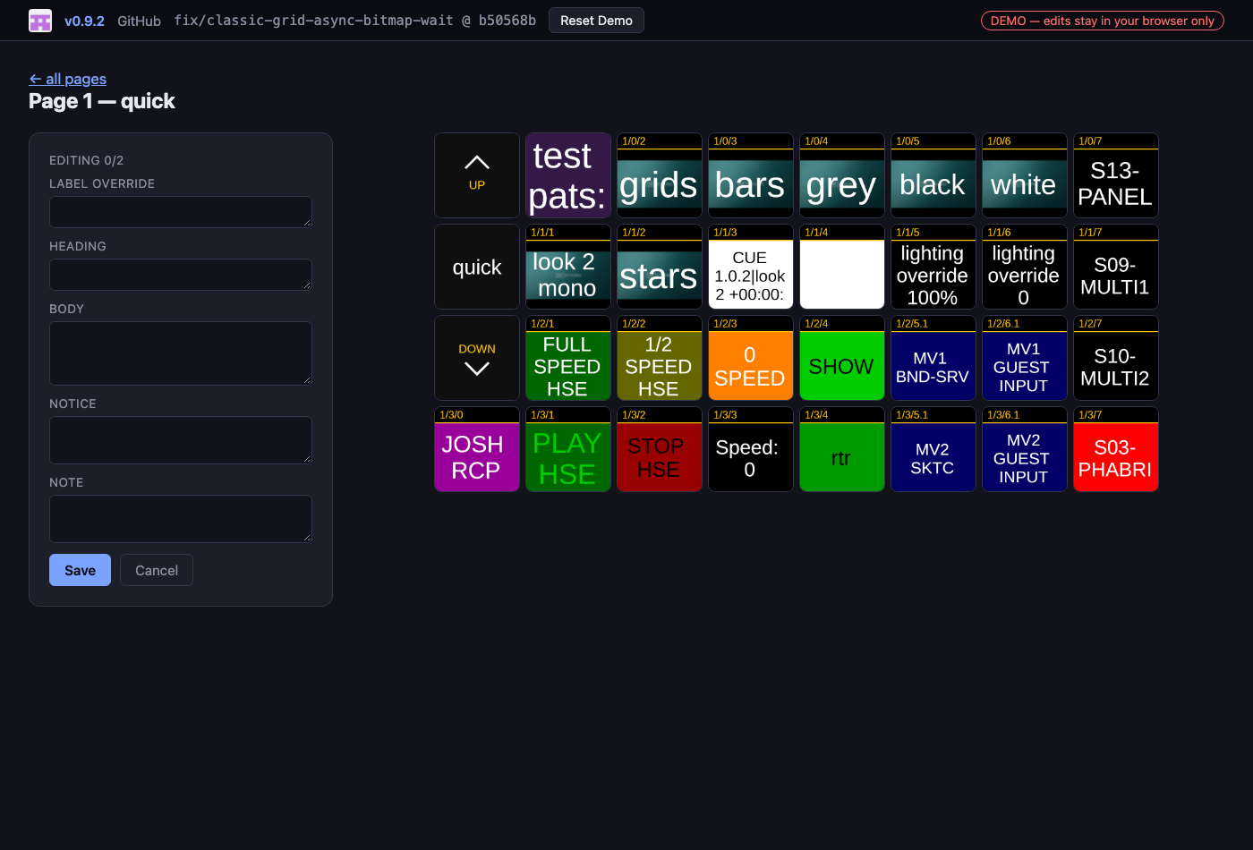The image size is (1253, 850).
Task: Focus the Notice text area
Action: click(x=181, y=440)
